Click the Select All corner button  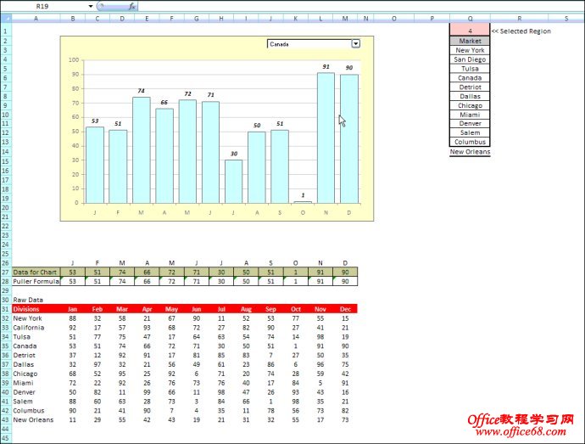point(6,18)
